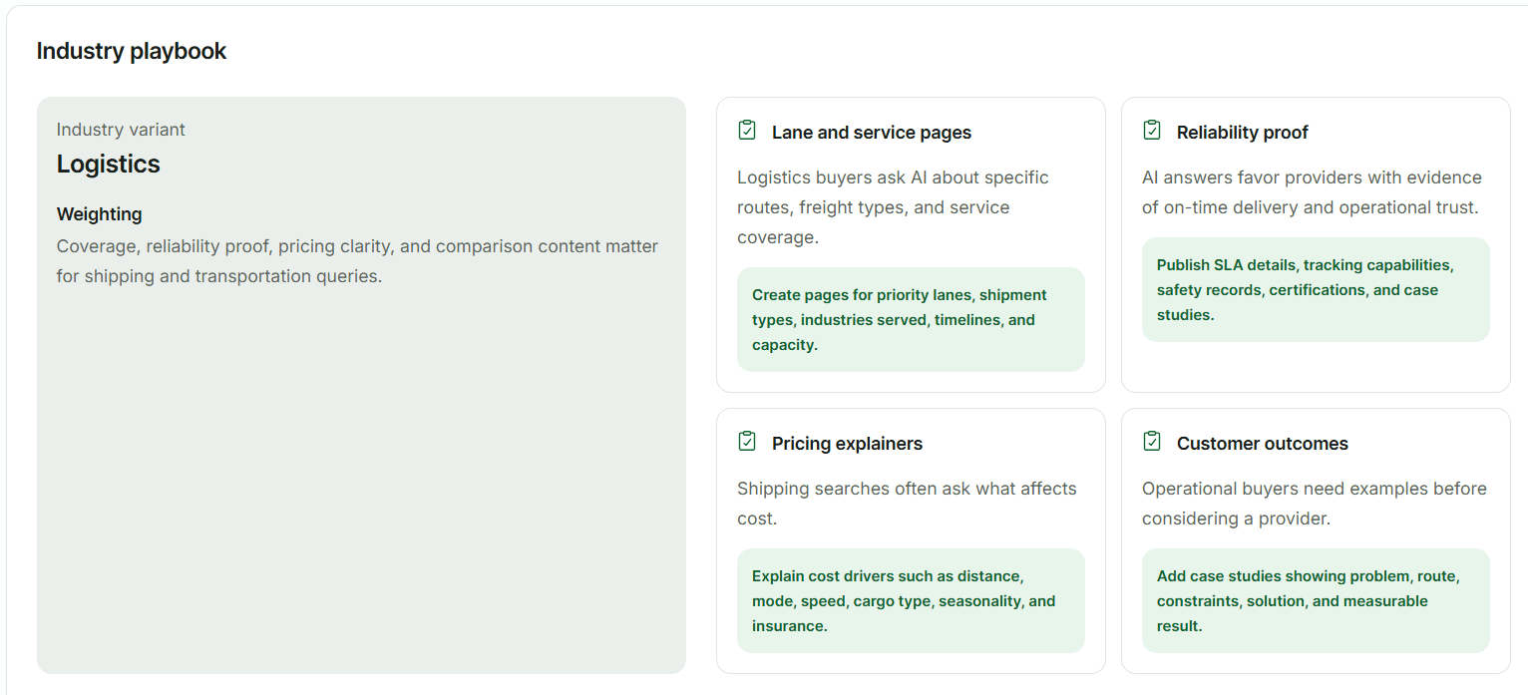This screenshot has width=1528, height=695.
Task: Click the Explain cost drivers recommendation
Action: 911,601
